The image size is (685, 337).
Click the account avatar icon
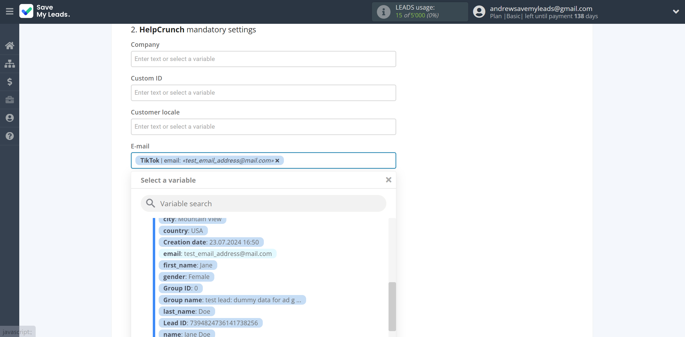pyautogui.click(x=479, y=12)
